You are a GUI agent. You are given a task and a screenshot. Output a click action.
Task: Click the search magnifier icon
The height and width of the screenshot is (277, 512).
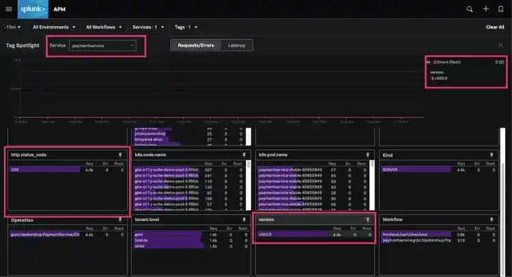(469, 10)
